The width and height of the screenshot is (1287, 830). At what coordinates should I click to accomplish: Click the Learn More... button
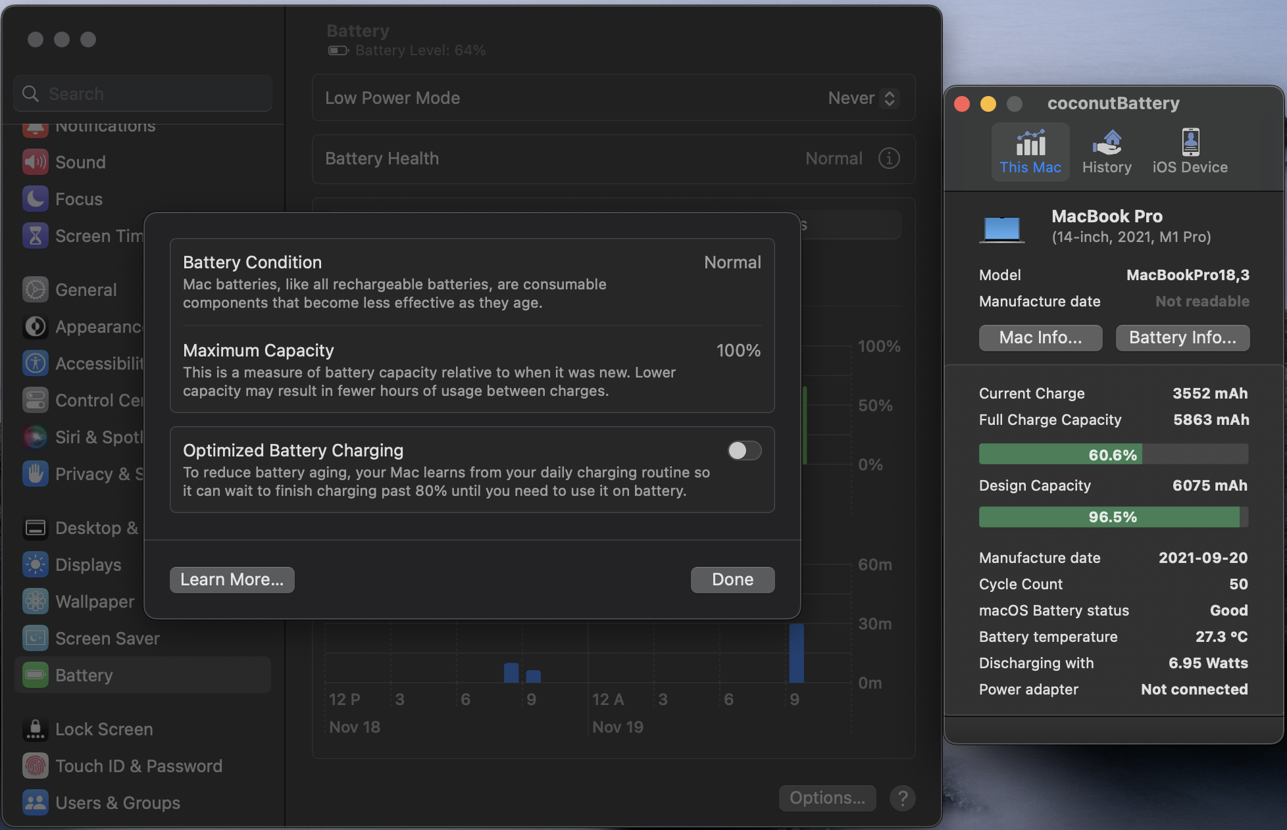pos(232,579)
